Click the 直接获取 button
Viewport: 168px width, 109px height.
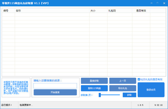(x=94, y=81)
